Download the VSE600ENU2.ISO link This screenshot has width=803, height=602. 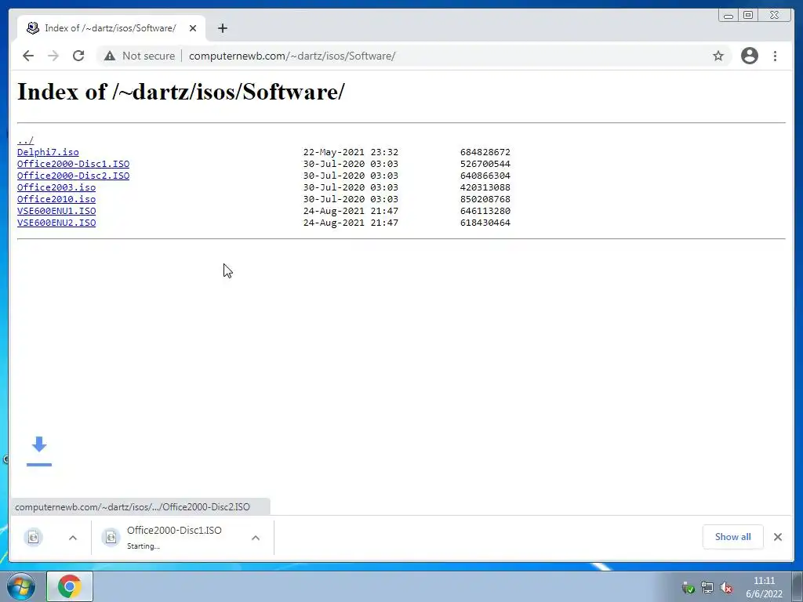[x=56, y=223]
